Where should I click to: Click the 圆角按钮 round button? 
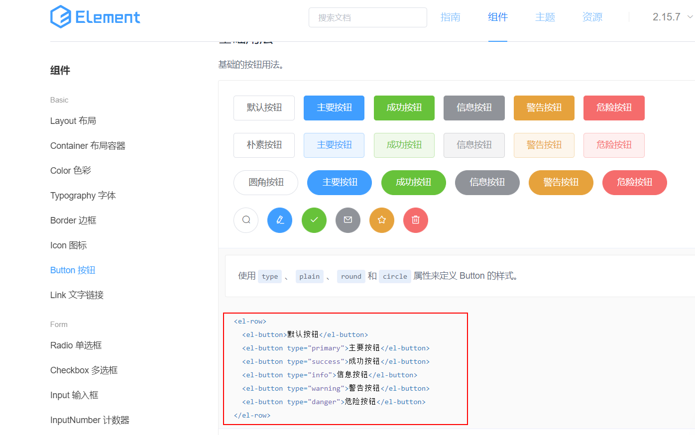[266, 183]
